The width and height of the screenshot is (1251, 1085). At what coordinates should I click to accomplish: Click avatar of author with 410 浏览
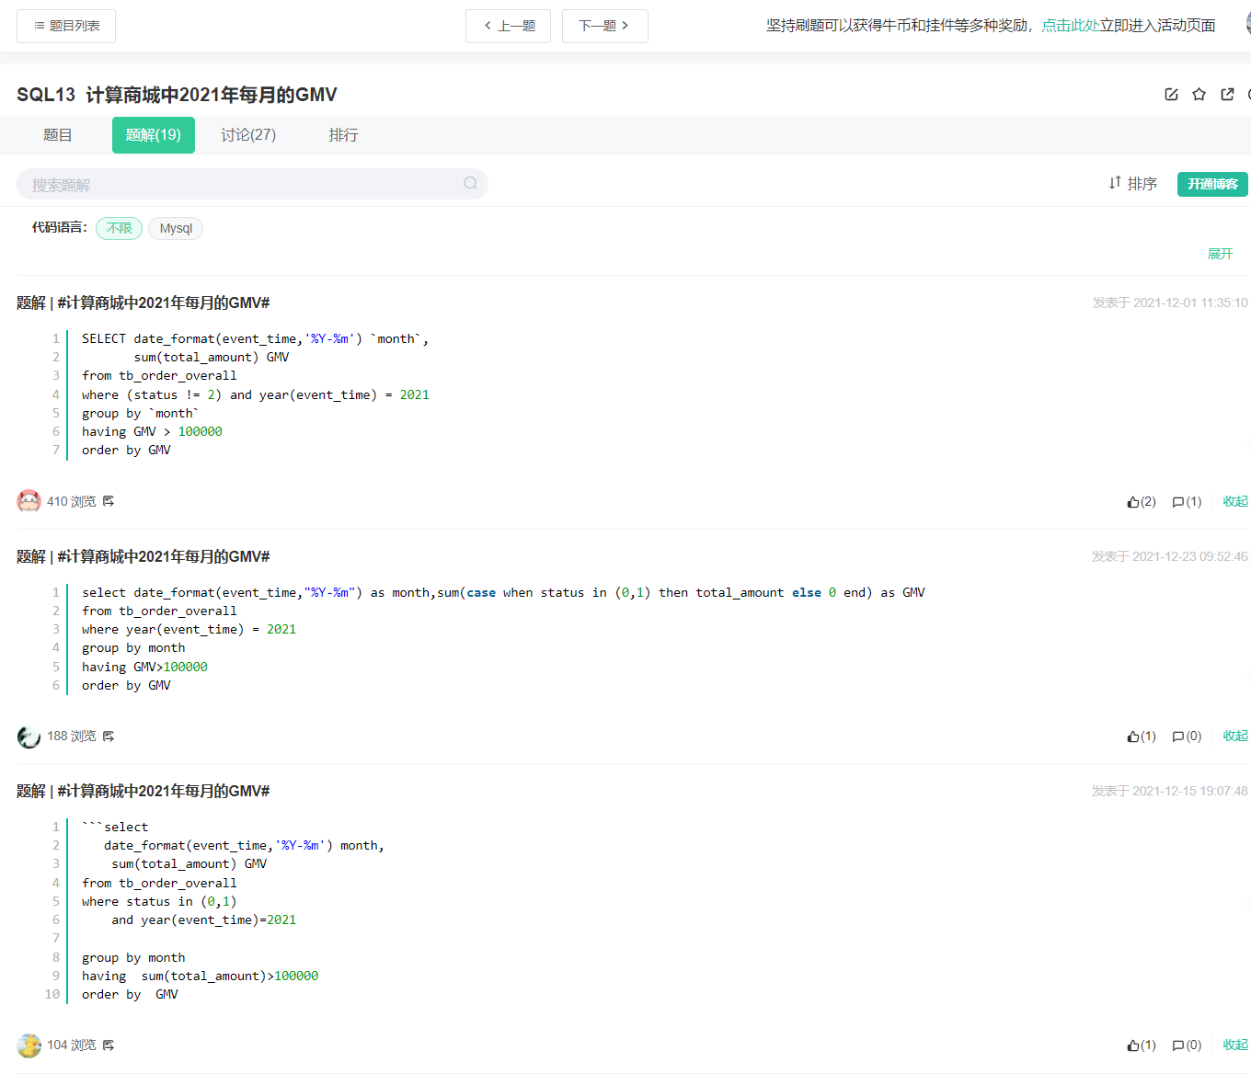pos(29,501)
